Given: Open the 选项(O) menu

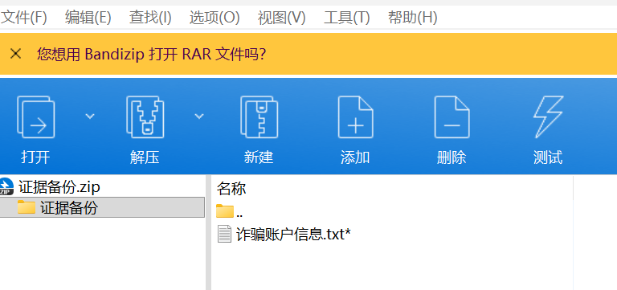Looking at the screenshot, I should click(215, 18).
